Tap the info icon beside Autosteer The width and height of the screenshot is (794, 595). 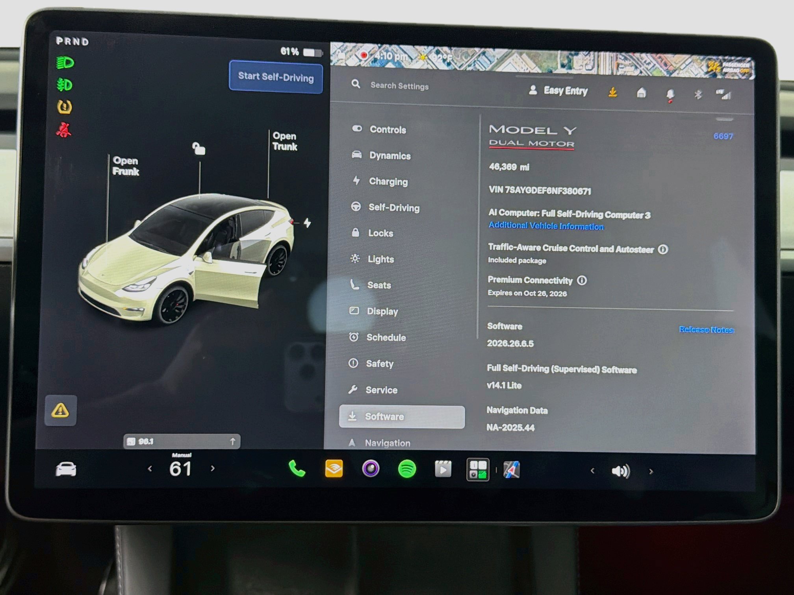click(x=663, y=249)
